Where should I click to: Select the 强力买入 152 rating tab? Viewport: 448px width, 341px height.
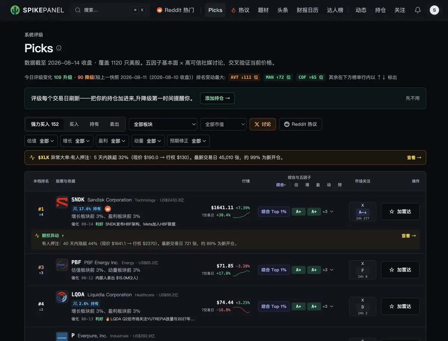click(x=45, y=124)
